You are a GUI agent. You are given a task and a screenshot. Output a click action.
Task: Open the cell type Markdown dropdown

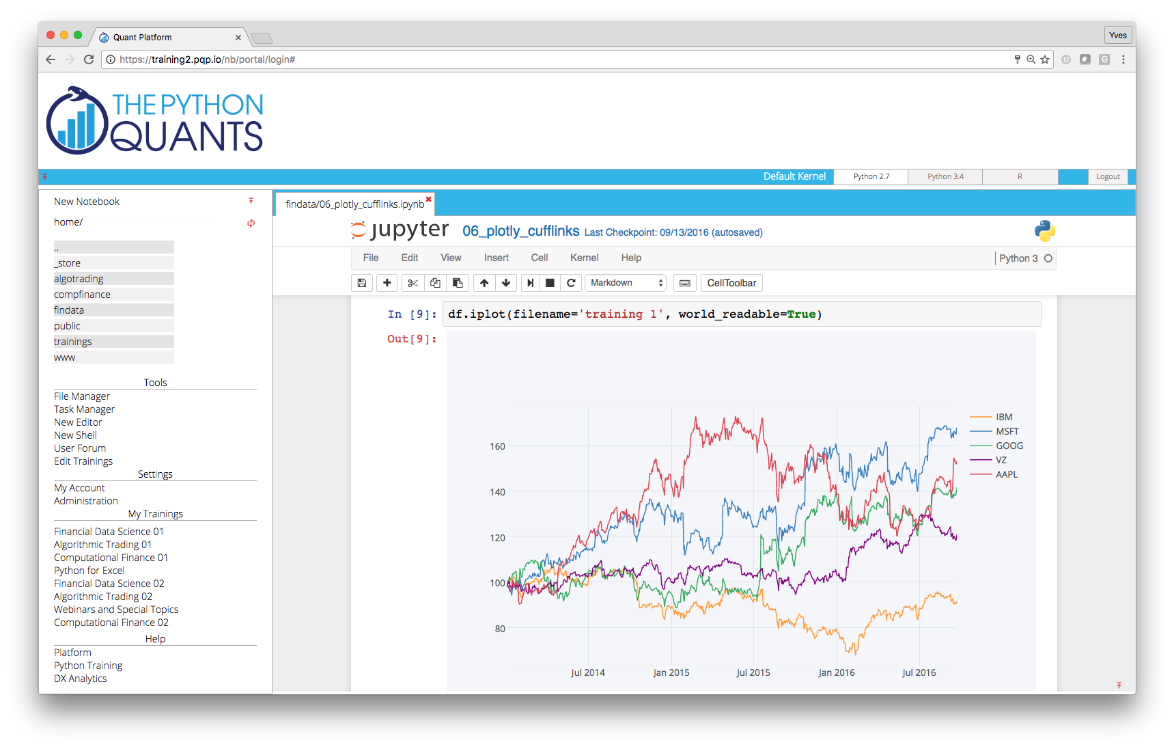(x=626, y=283)
